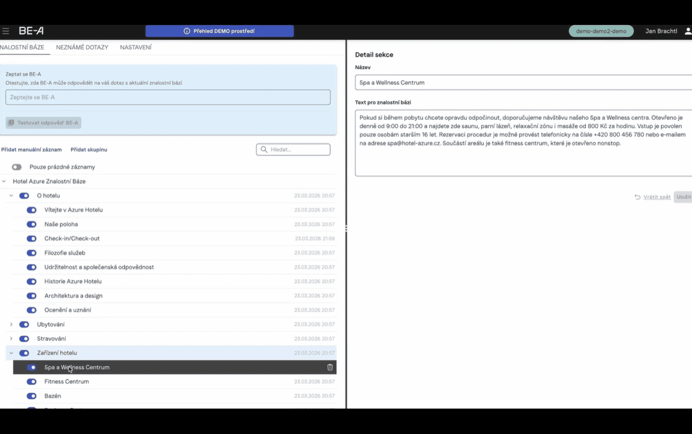692x434 pixels.
Task: Toggle Vítejte v Azure Hotelu switch
Action: (32, 210)
